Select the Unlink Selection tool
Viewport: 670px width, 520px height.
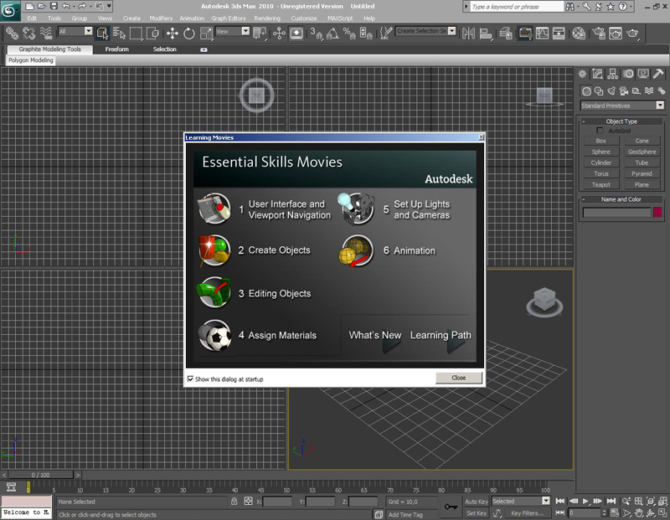coord(28,33)
